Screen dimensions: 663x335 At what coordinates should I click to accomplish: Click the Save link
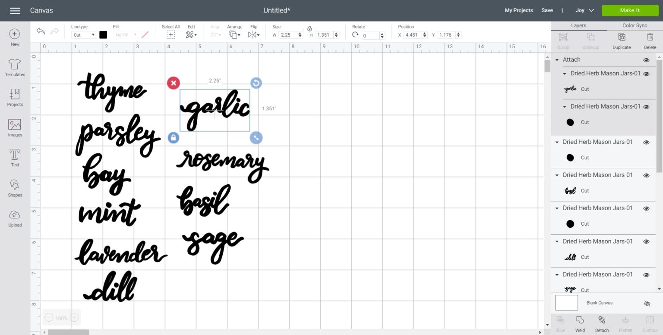tap(547, 10)
